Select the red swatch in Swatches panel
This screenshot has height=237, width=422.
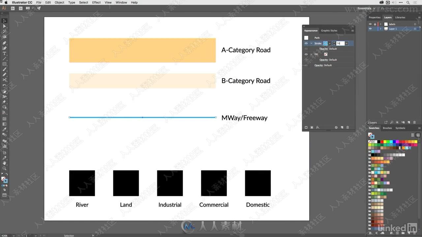click(382, 142)
